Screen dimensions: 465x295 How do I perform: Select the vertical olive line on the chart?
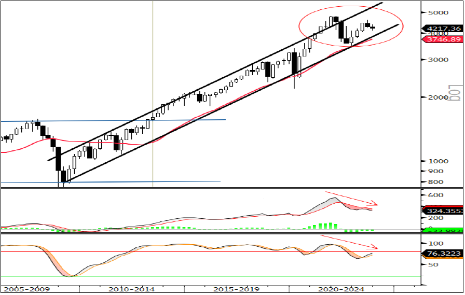153,62
